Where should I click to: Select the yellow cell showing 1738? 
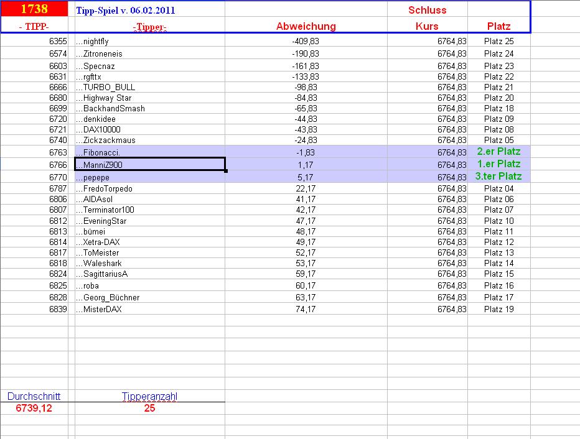(x=34, y=9)
